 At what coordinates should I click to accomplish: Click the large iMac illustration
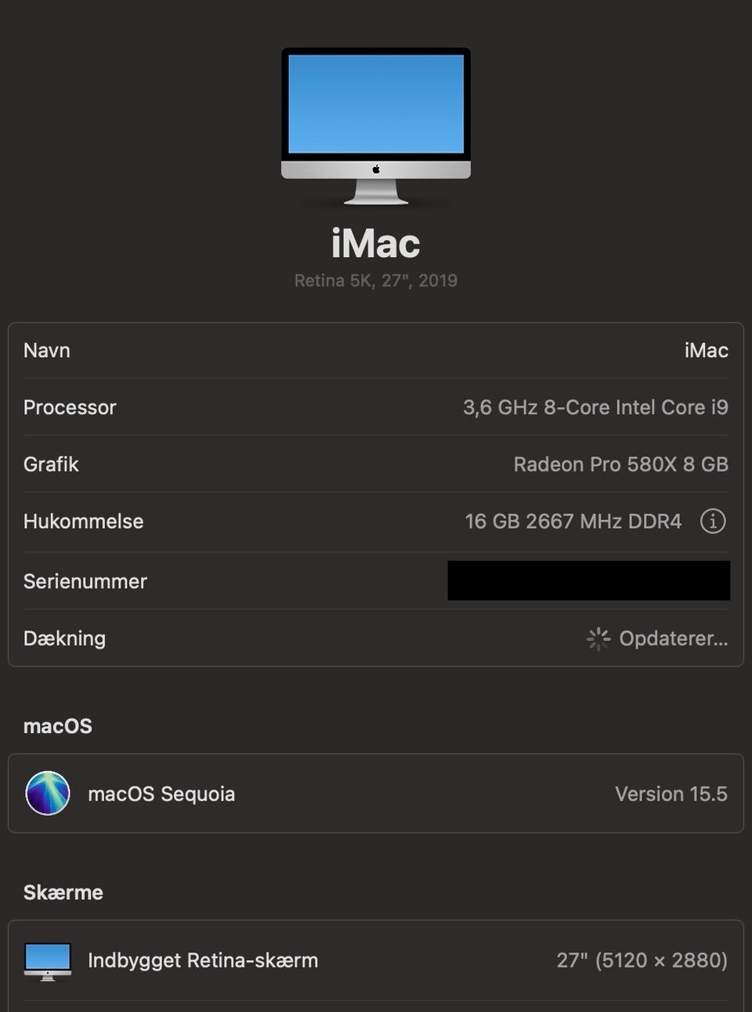pyautogui.click(x=376, y=126)
